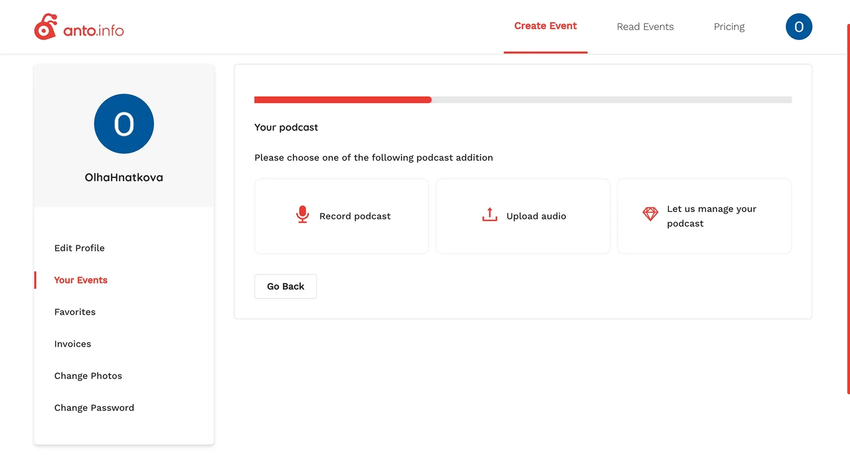Open the user avatar in the header
850x458 pixels.
click(798, 27)
